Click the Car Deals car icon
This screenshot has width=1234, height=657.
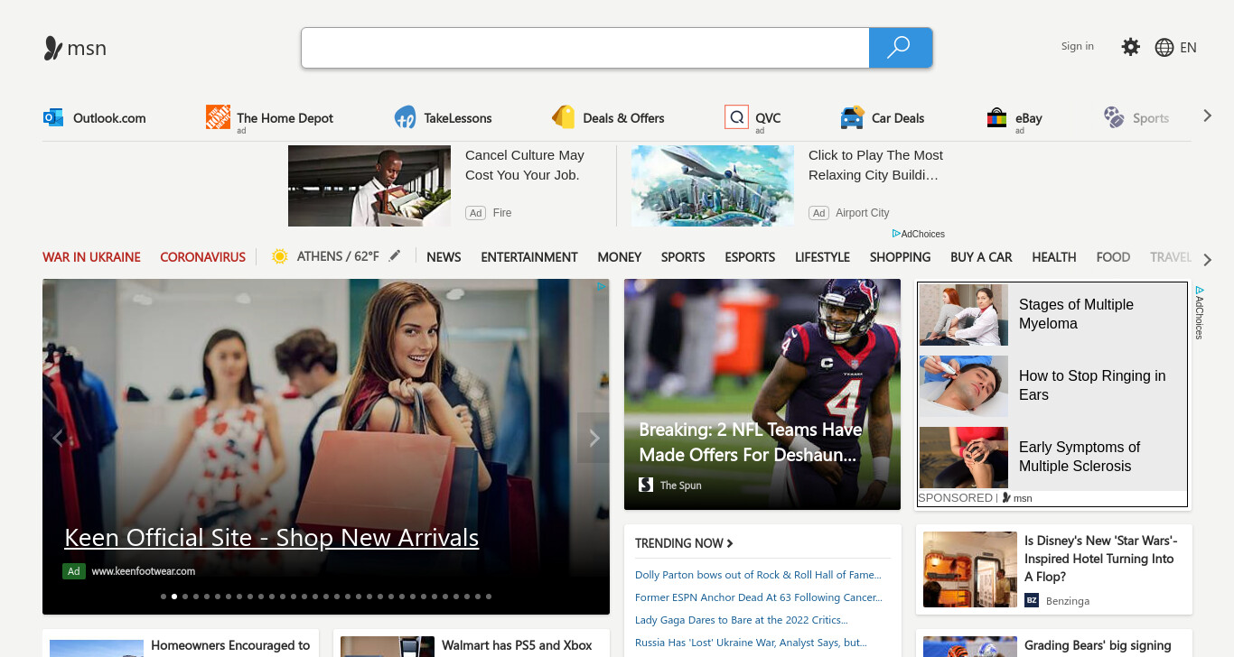point(852,117)
